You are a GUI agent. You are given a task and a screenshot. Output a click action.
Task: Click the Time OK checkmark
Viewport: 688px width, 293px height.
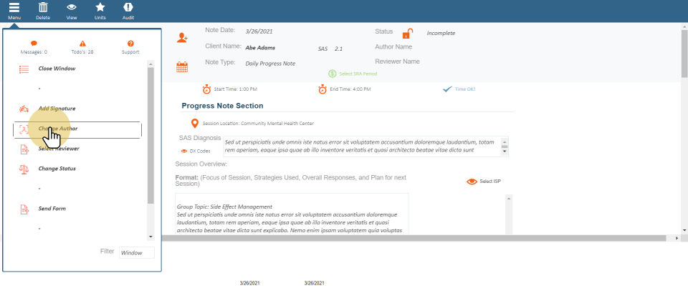pos(447,89)
